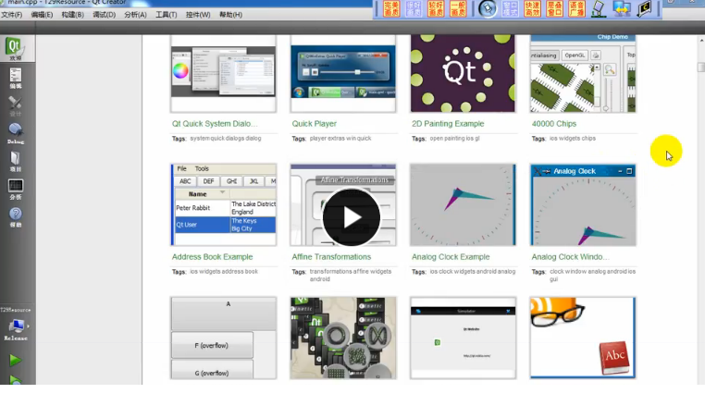The width and height of the screenshot is (705, 406).
Task: Select 完美画质 in the top toolbar
Action: point(390,8)
